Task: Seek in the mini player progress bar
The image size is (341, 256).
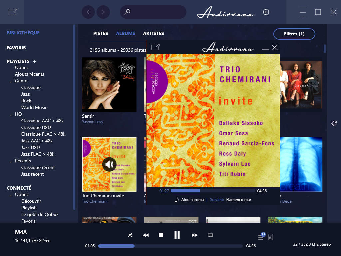Action: pyautogui.click(x=213, y=191)
